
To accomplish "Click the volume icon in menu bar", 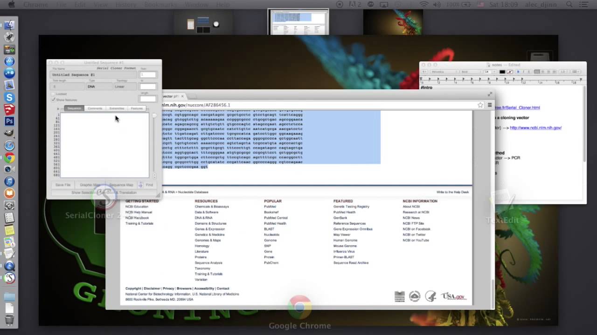I will (437, 5).
